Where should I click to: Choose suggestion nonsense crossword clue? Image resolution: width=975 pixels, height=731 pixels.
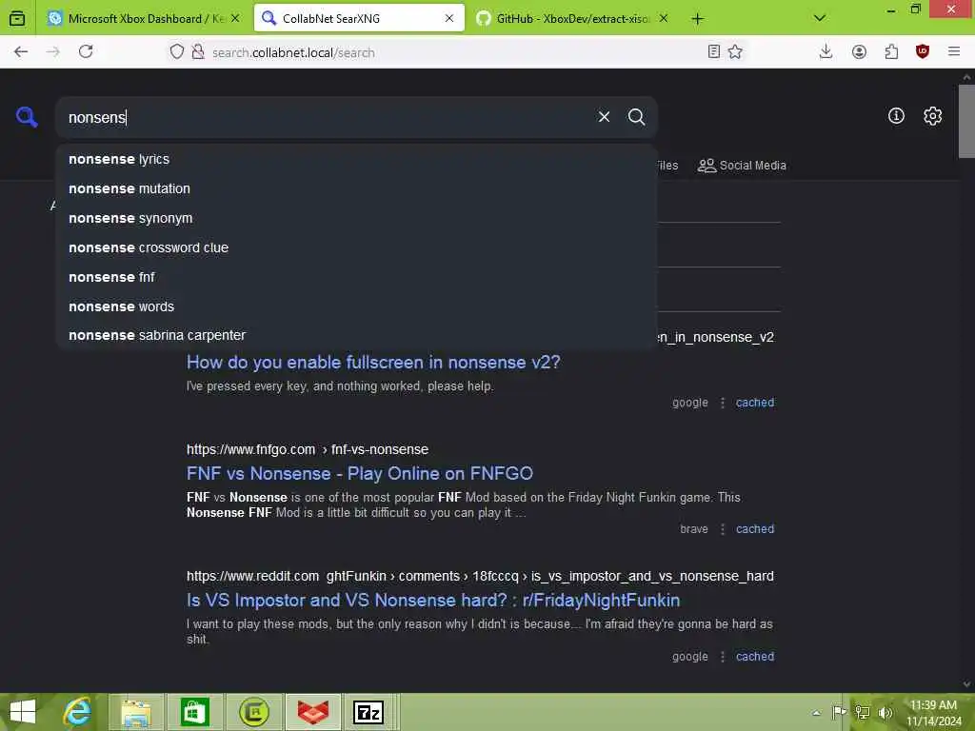356,247
